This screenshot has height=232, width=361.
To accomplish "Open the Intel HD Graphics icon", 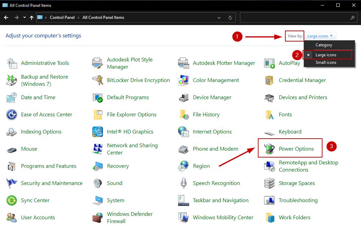I will 98,132.
